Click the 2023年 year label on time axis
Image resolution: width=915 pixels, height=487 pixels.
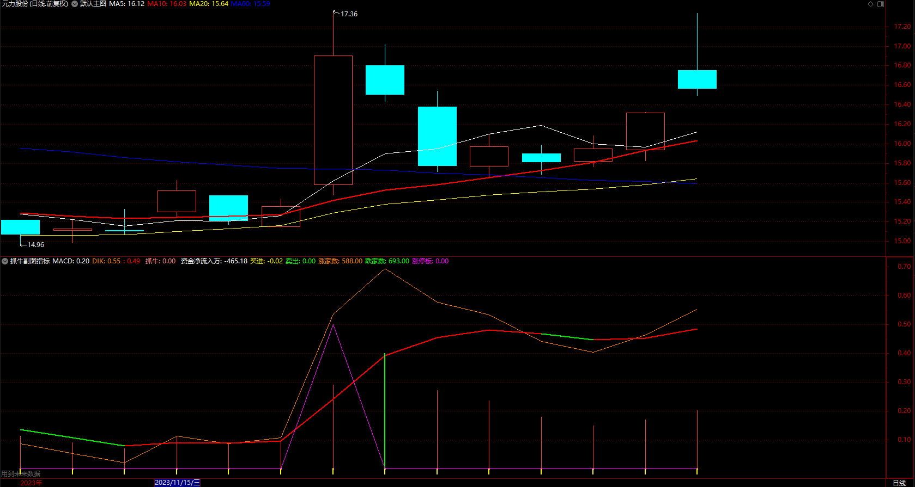point(31,483)
